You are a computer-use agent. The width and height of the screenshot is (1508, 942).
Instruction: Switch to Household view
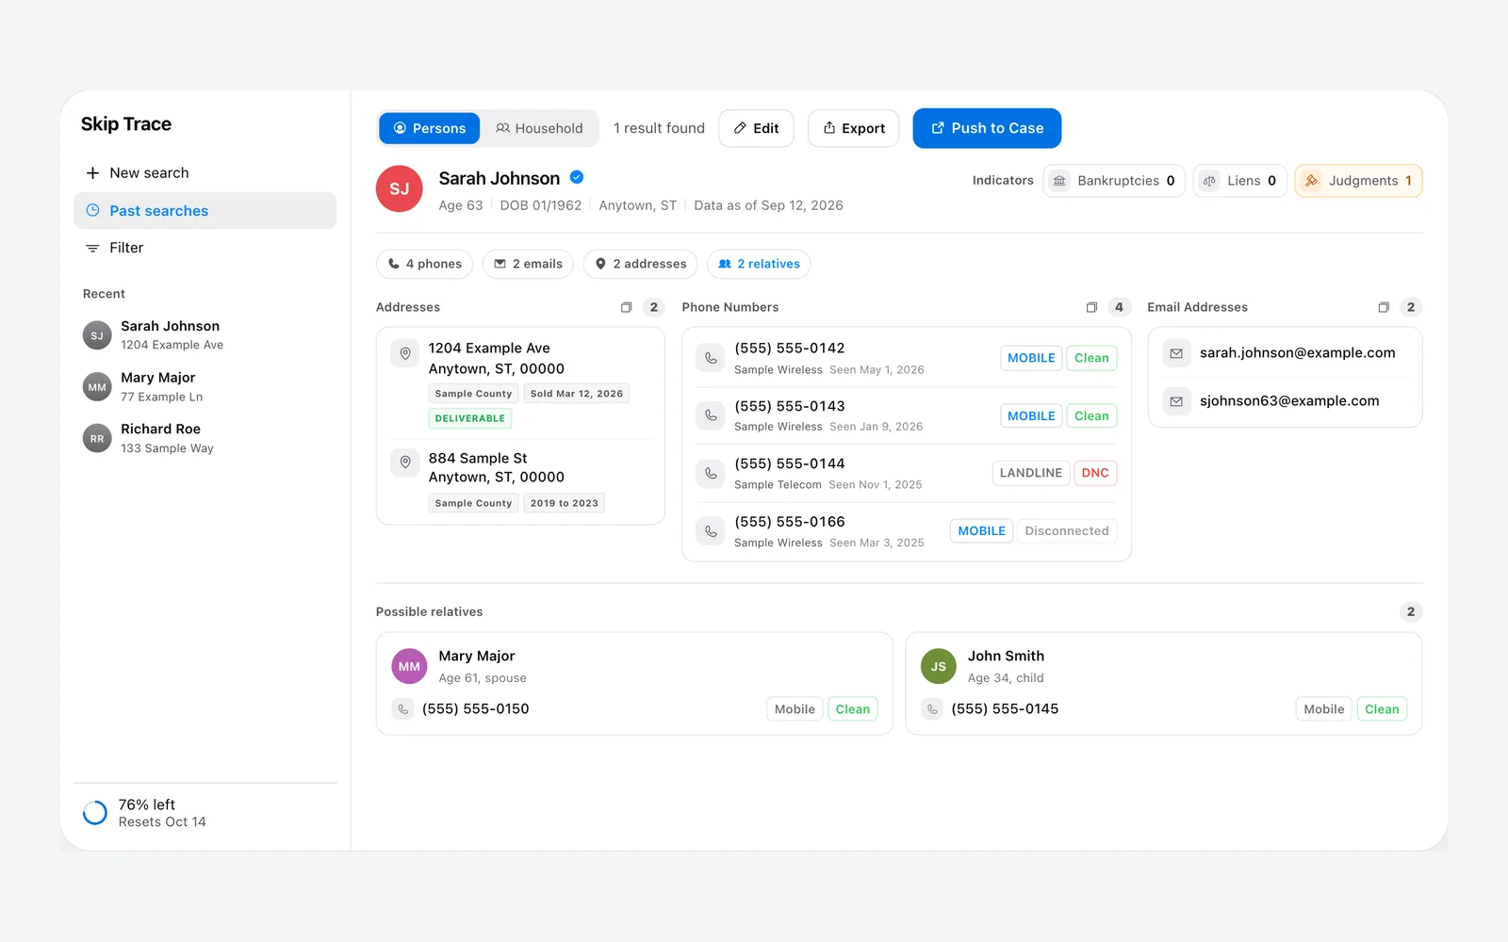click(539, 128)
